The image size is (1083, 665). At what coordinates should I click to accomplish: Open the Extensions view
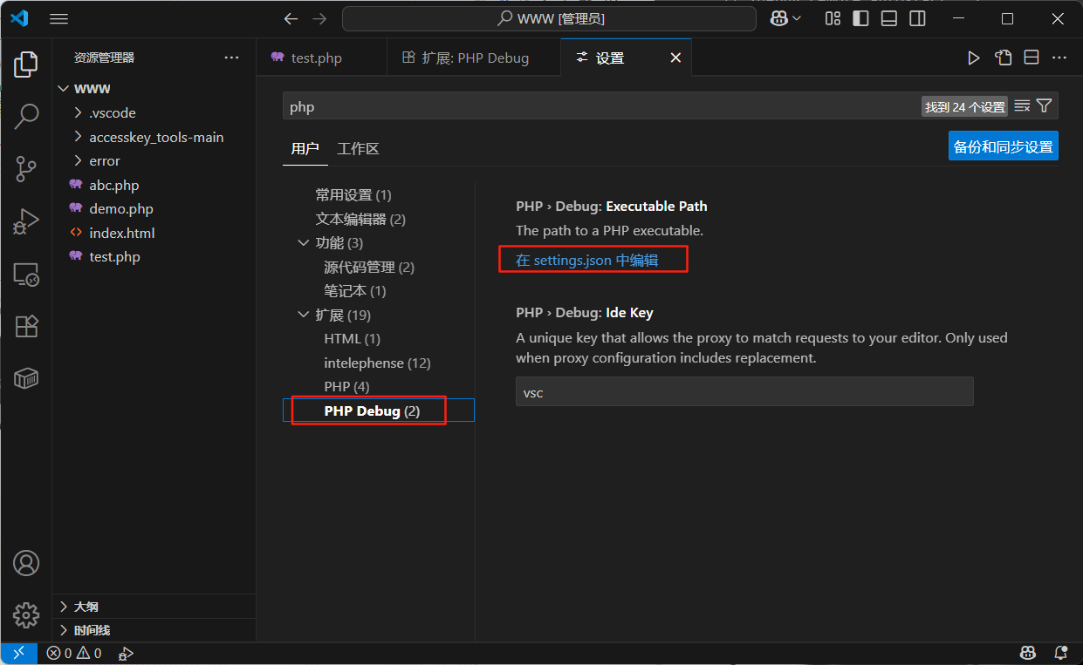(26, 326)
